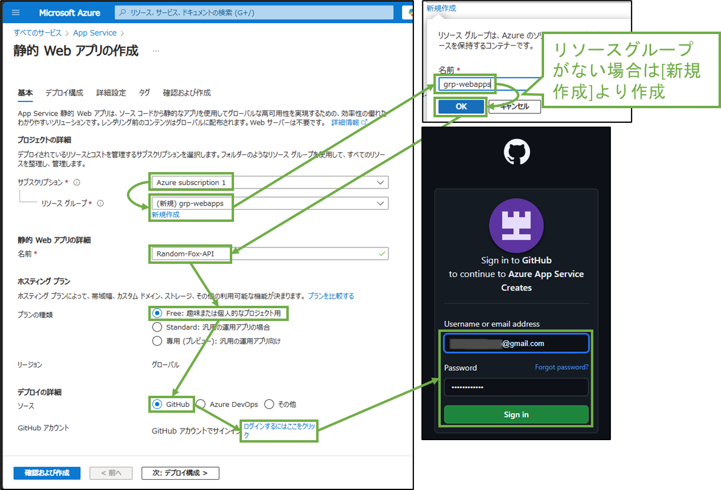Open the Azure portal hamburger menu
The width and height of the screenshot is (721, 490).
click(16, 12)
